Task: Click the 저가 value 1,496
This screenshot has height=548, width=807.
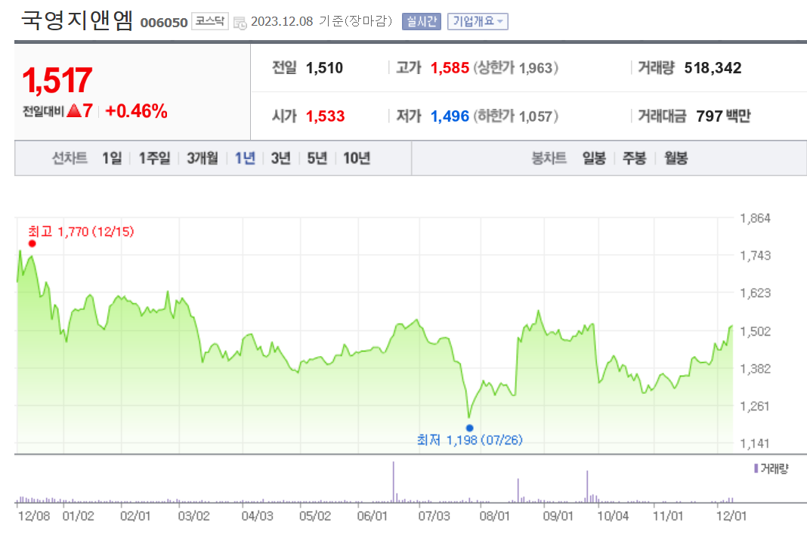Action: pos(450,116)
